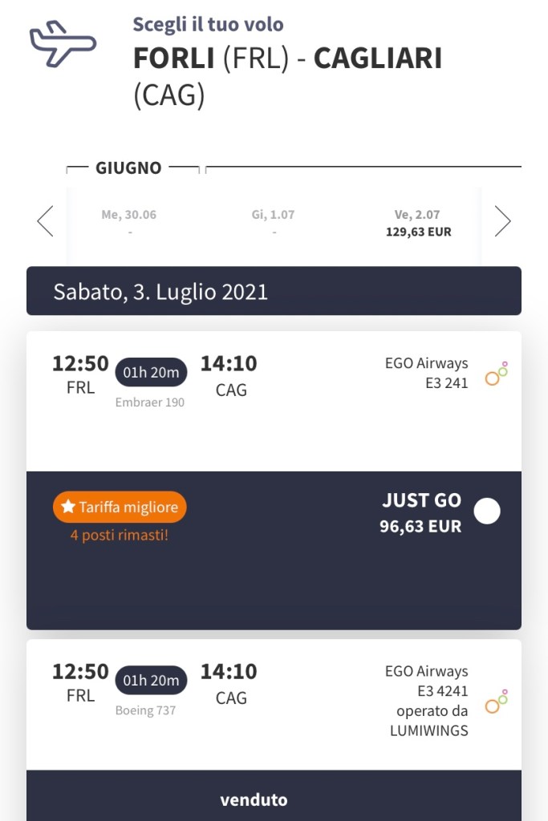The width and height of the screenshot is (548, 821).
Task: Go to next dates with right arrow
Action: pos(502,221)
